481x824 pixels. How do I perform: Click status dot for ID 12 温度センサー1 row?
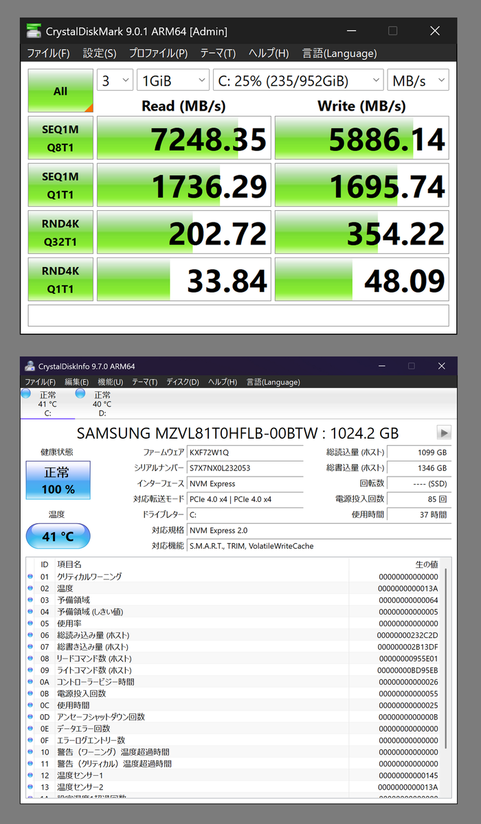30,775
